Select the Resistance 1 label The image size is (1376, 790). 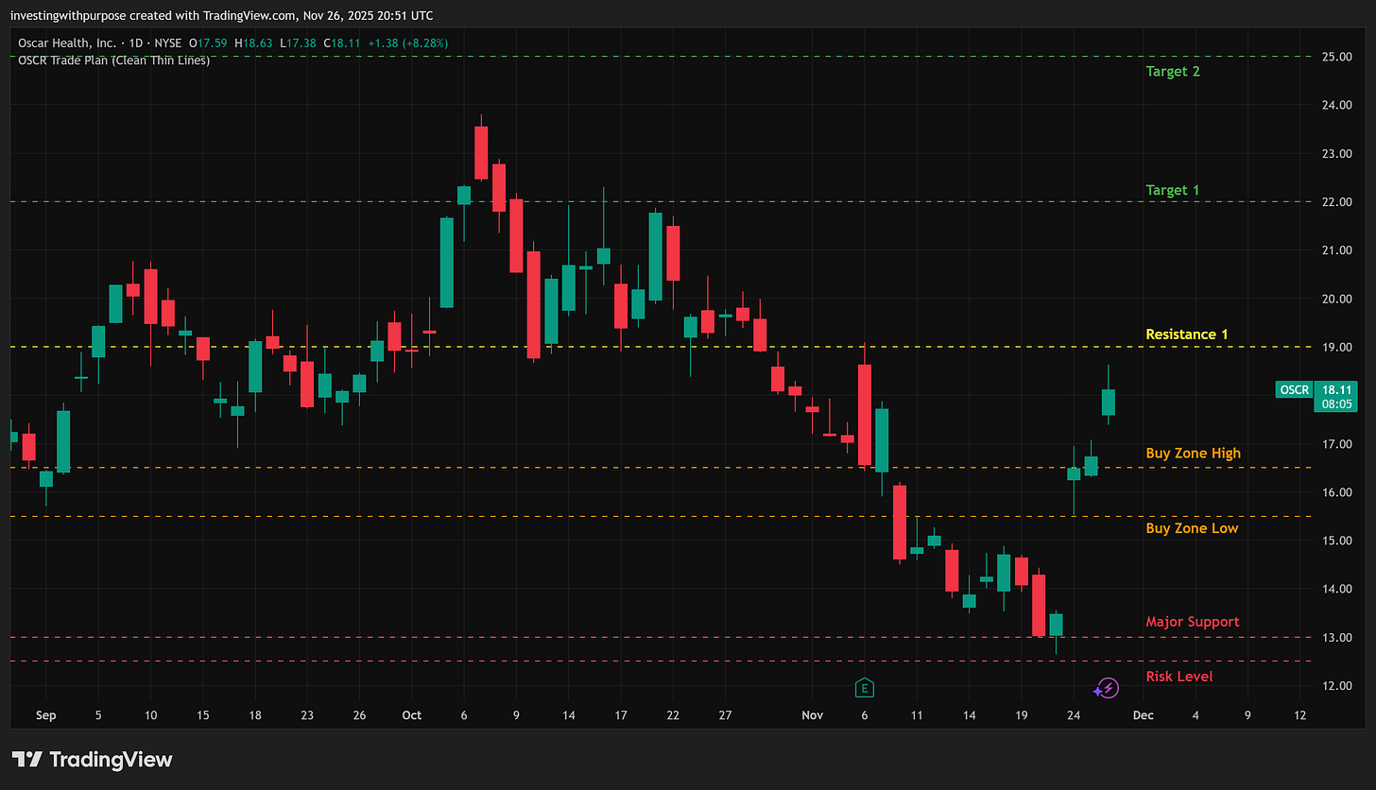[x=1187, y=335]
